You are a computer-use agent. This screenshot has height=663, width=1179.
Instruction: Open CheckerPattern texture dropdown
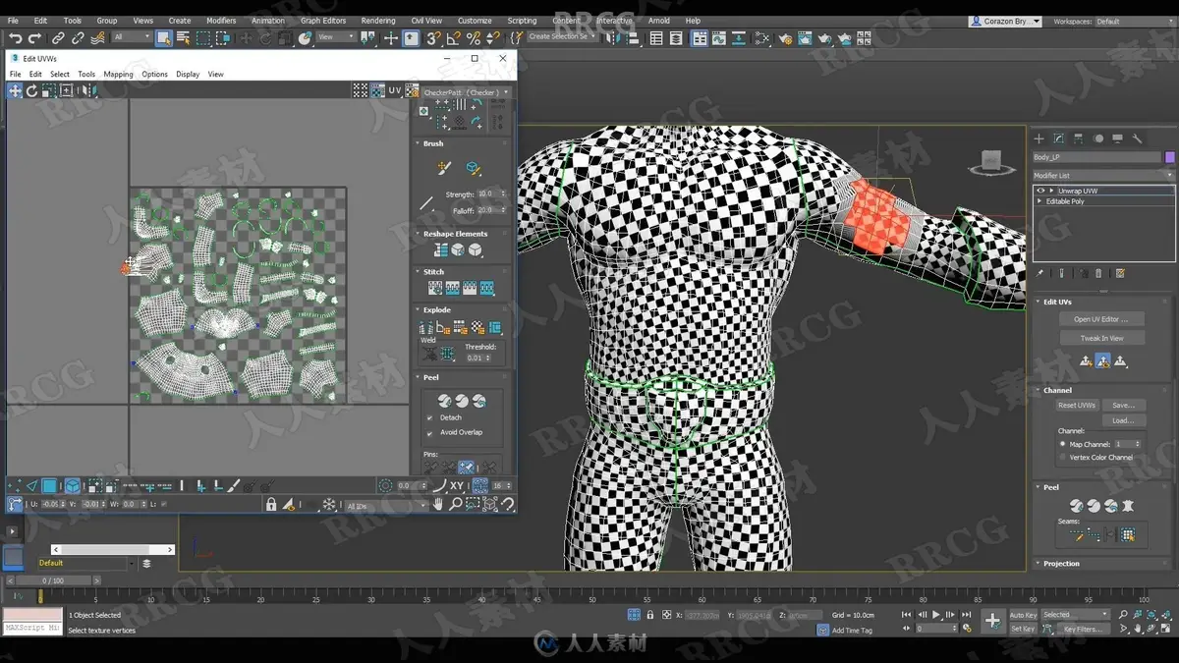click(466, 92)
